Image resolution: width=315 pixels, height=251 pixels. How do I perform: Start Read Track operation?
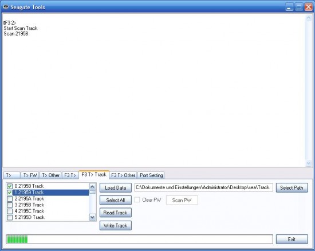coord(116,213)
